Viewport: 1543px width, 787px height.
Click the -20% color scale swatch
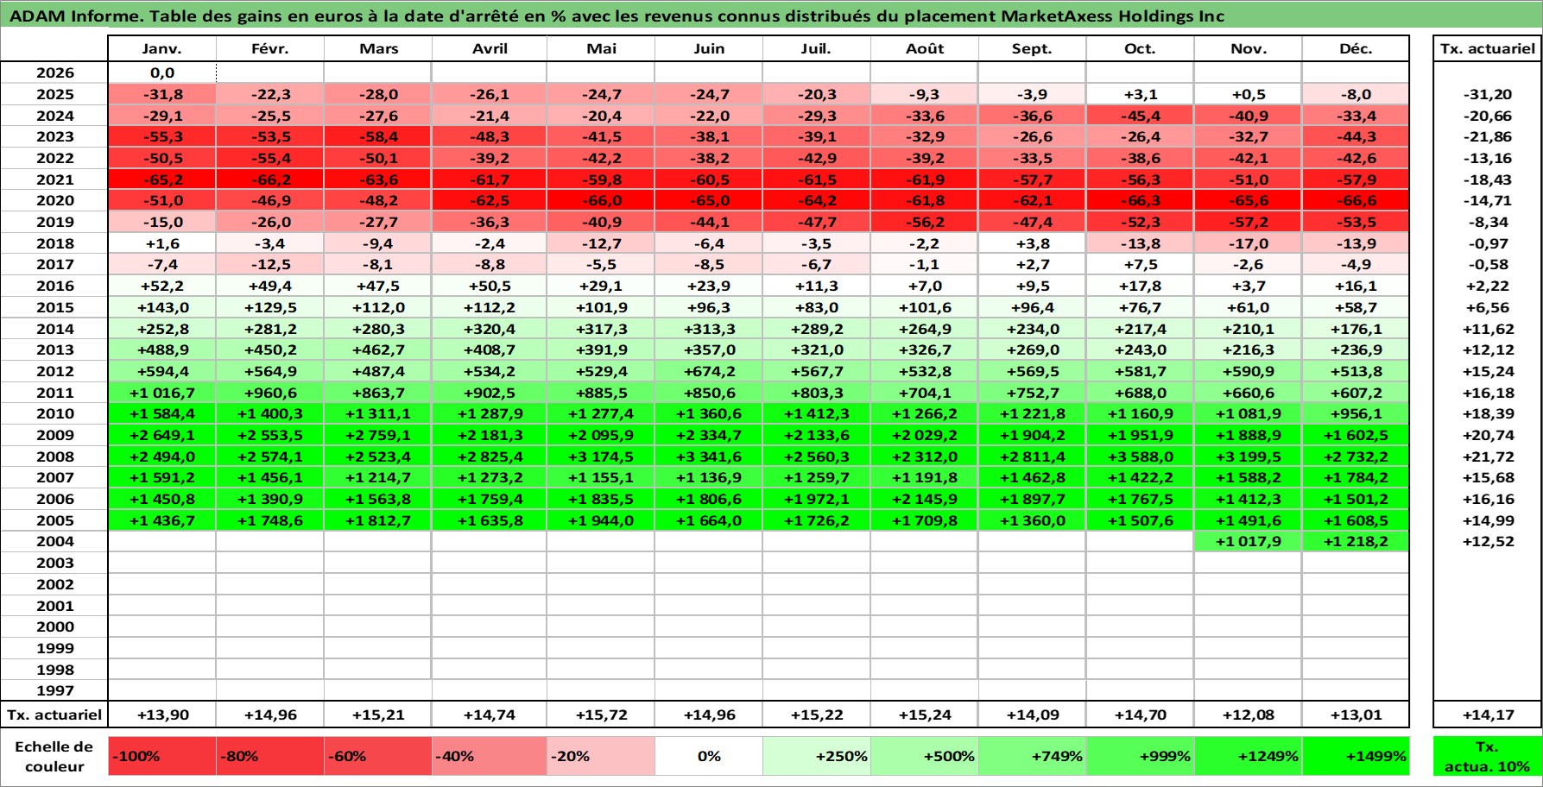[601, 756]
